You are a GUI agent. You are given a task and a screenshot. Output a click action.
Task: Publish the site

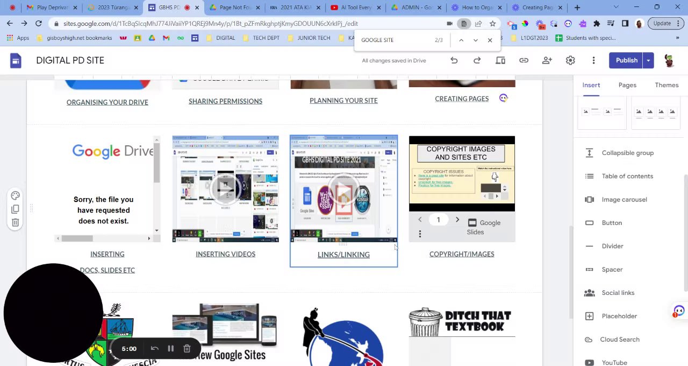tap(626, 60)
